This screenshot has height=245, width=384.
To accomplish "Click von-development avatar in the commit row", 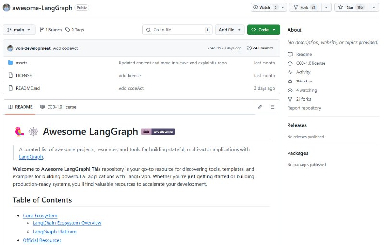I will tap(10, 48).
